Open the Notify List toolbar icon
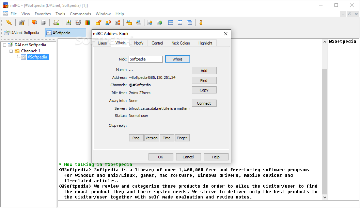The image size is (360, 208). pos(150,22)
